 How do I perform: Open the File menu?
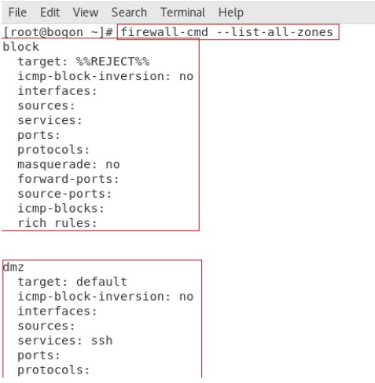[17, 13]
